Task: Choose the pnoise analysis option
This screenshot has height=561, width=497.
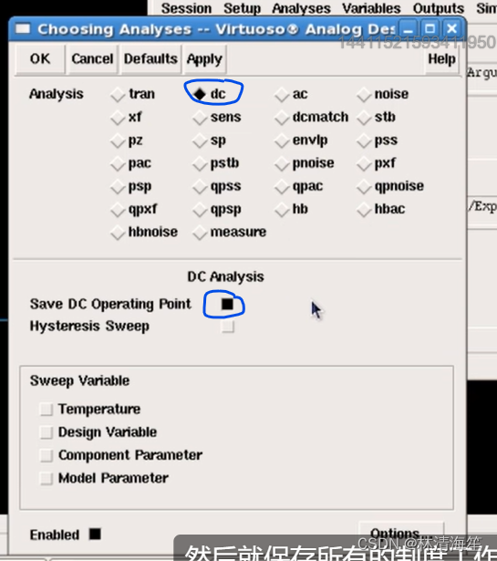Action: point(282,163)
